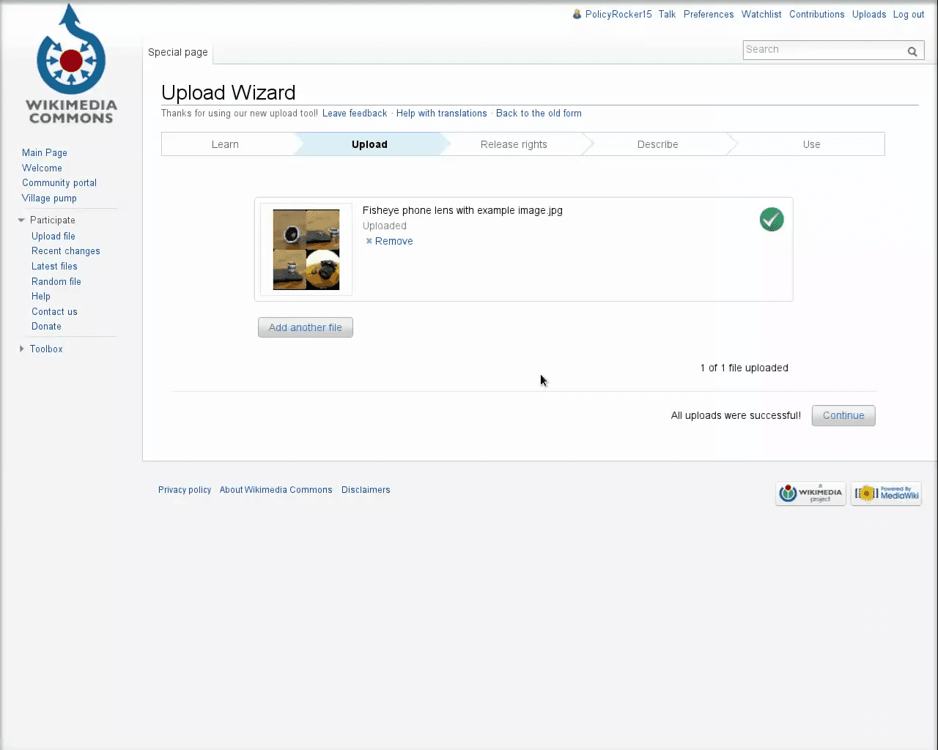This screenshot has height=750, width=938.
Task: Open Village pump in sidebar
Action: 49,198
